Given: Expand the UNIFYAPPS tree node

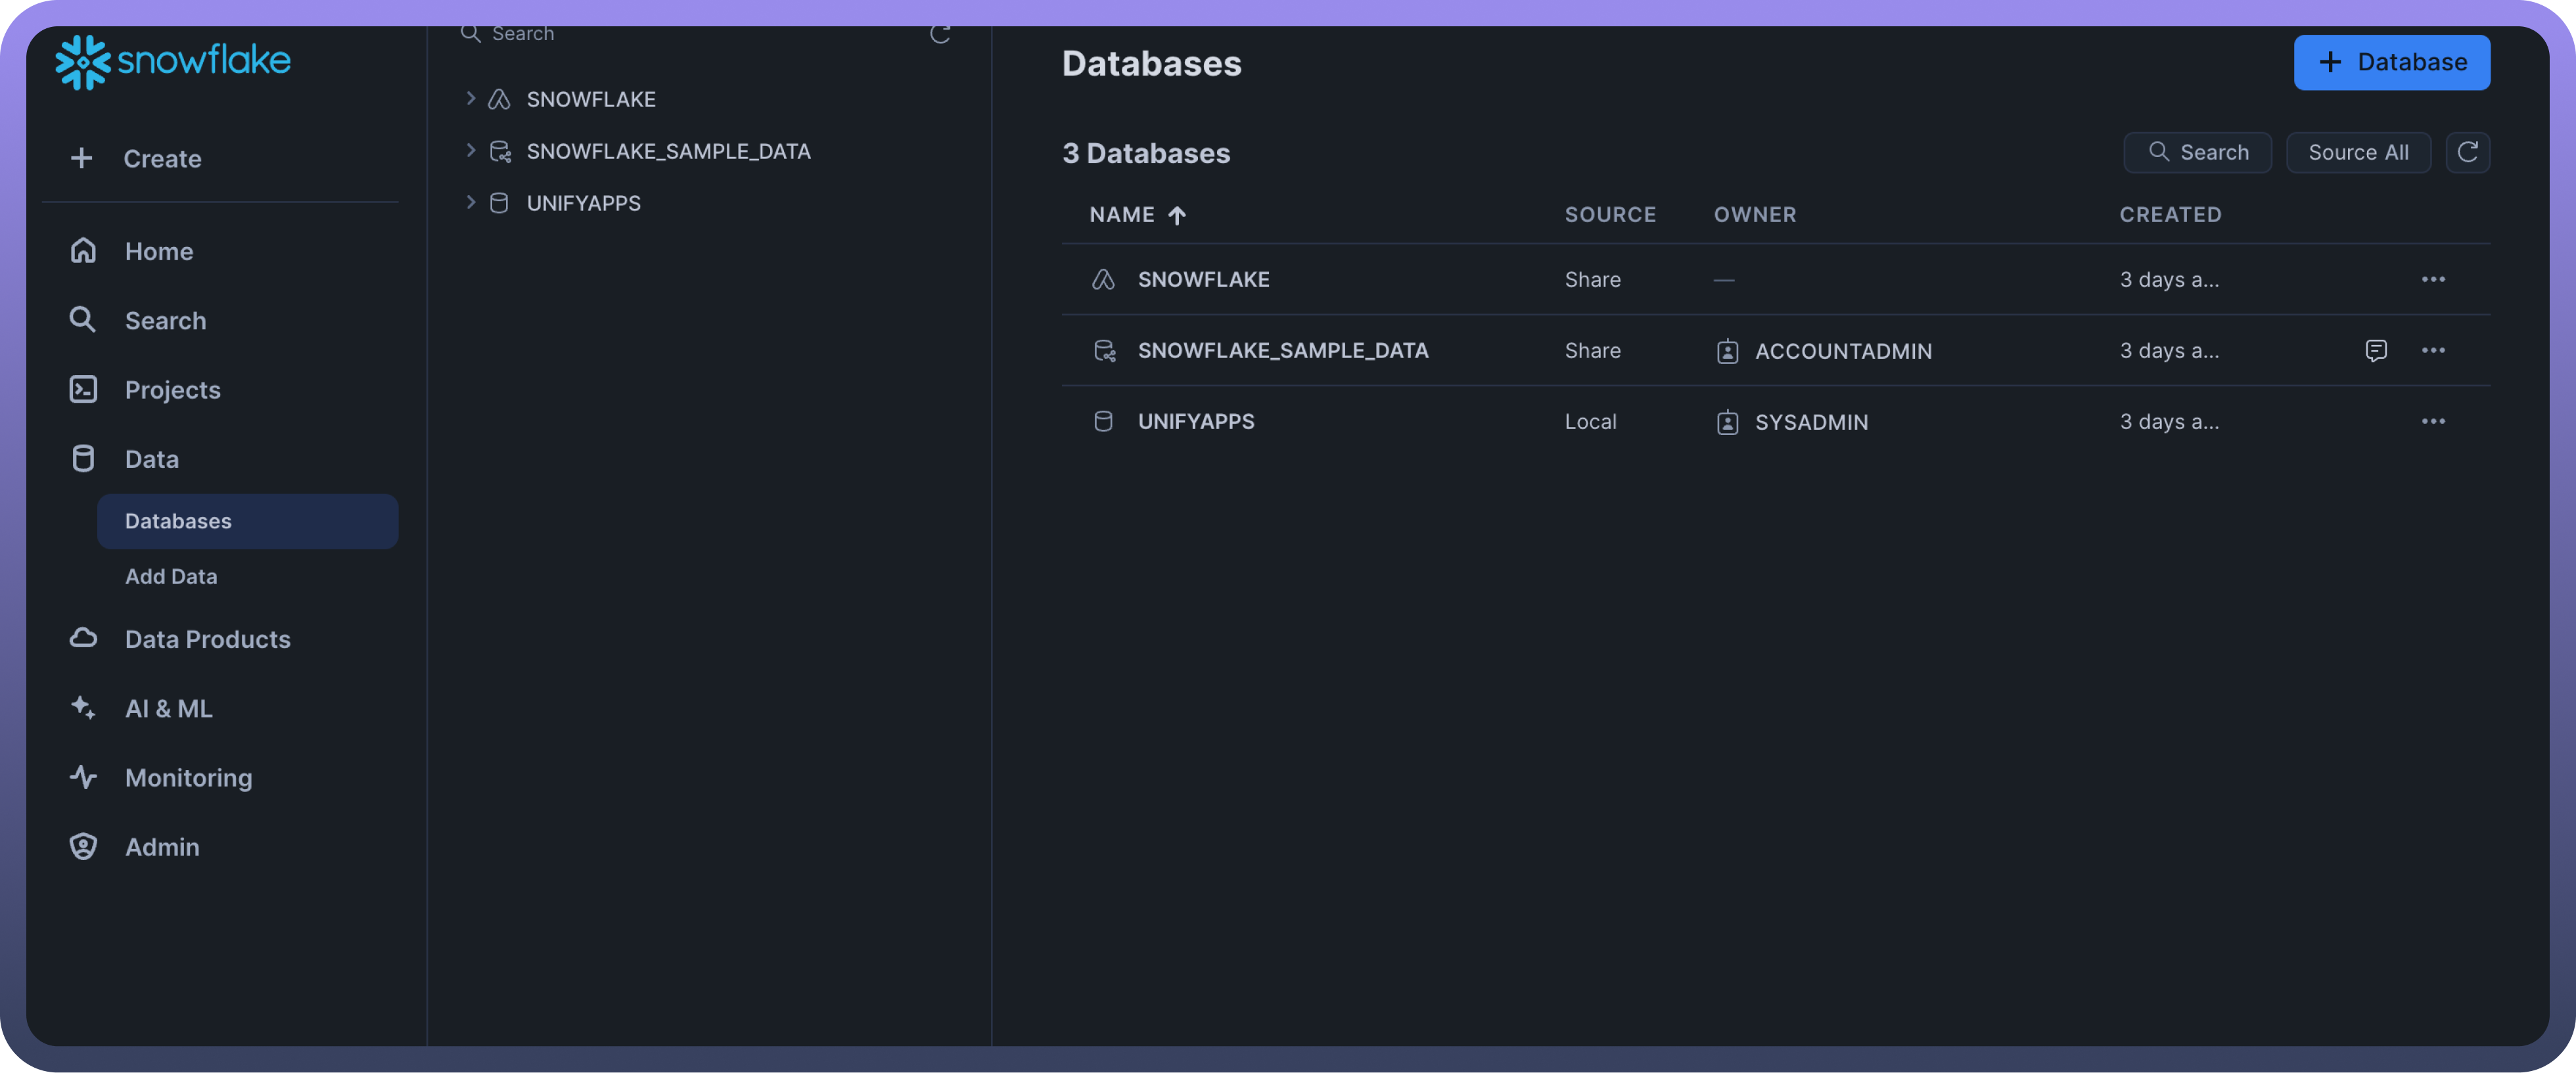Looking at the screenshot, I should coord(470,202).
